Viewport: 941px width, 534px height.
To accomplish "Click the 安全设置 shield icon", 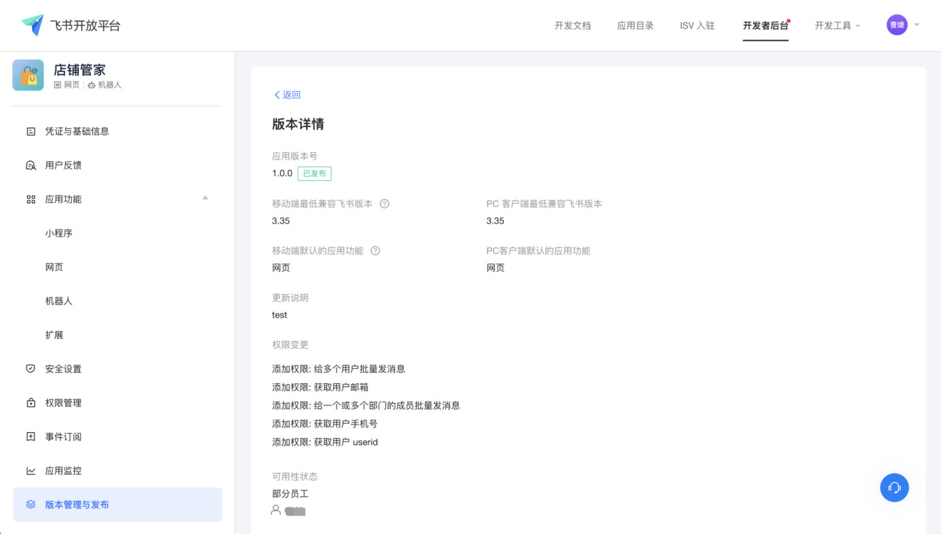I will (31, 369).
